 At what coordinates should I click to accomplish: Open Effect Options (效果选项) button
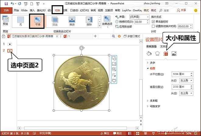[107, 22]
